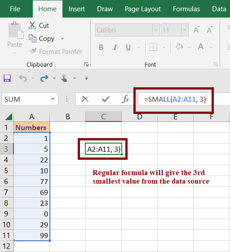Cancel the formula entry with X icon
Viewport: 230px width, 252px height.
pos(85,99)
